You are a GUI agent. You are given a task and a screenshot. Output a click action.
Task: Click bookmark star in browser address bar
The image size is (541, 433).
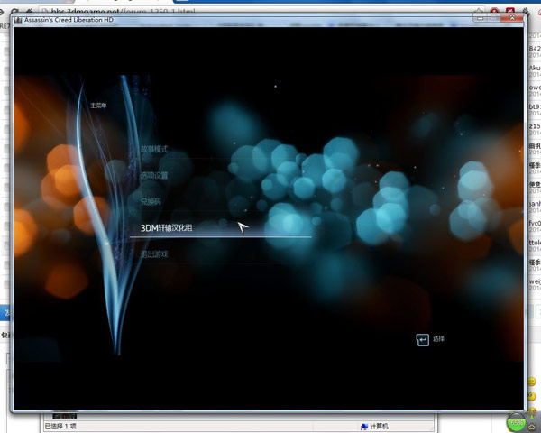pyautogui.click(x=479, y=11)
